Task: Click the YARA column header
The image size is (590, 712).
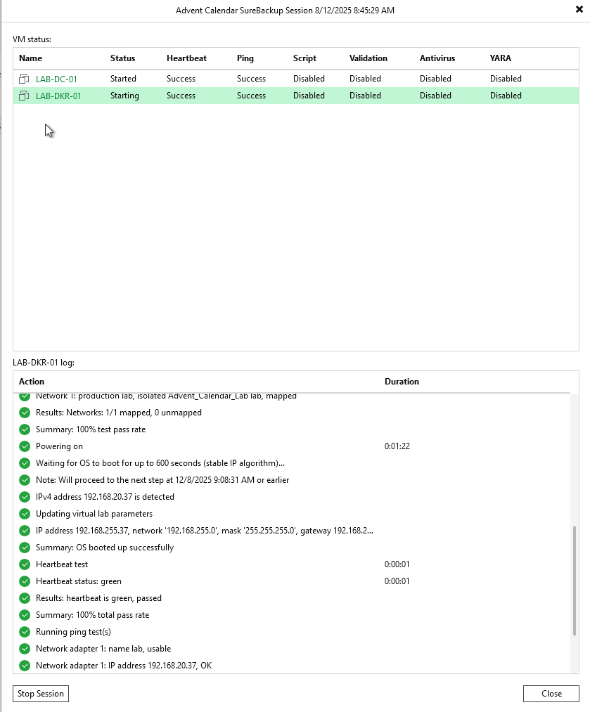Action: coord(501,58)
